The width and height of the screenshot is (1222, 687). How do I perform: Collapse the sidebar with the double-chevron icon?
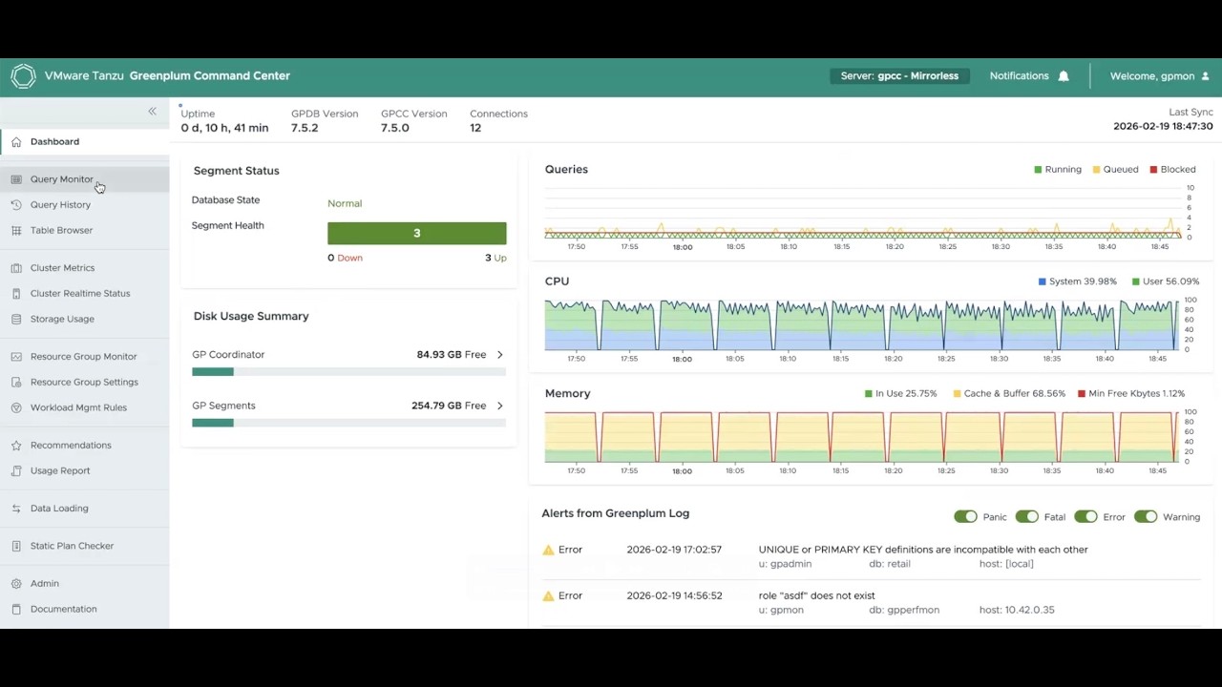point(152,112)
